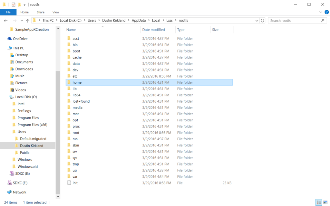The height and width of the screenshot is (206, 330).
Task: Click AppData in the breadcrumb path
Action: coord(139,21)
